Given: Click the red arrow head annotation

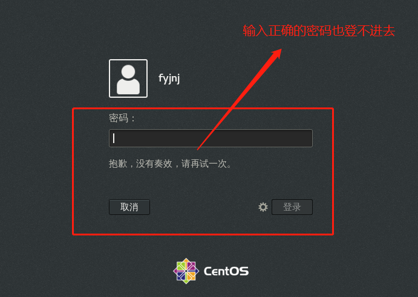Looking at the screenshot, I should [276, 54].
